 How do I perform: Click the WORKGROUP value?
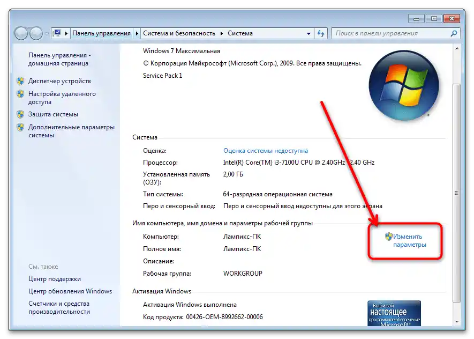click(x=243, y=274)
